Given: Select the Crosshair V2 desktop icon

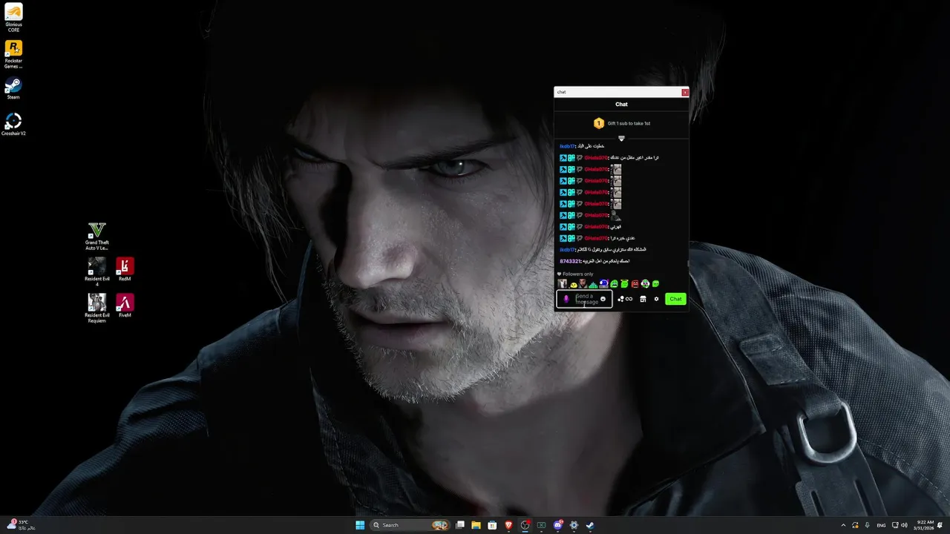Looking at the screenshot, I should (x=13, y=124).
